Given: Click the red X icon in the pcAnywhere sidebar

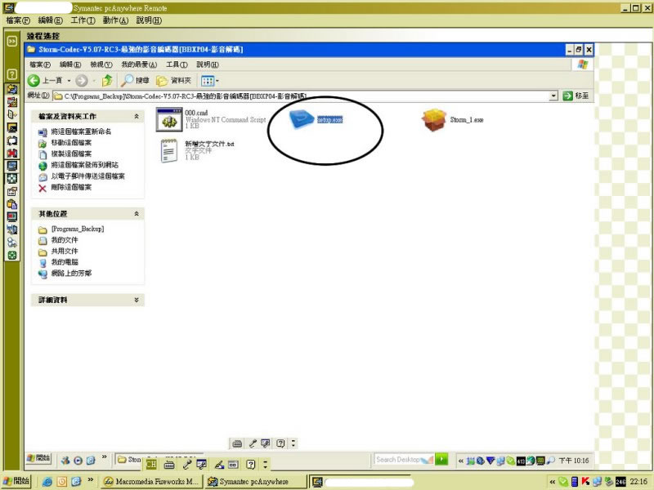Looking at the screenshot, I should tap(12, 153).
